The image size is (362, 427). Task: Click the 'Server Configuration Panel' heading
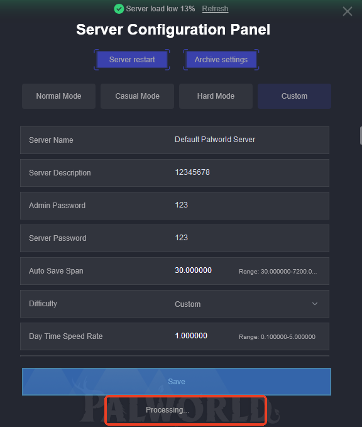[x=173, y=30]
